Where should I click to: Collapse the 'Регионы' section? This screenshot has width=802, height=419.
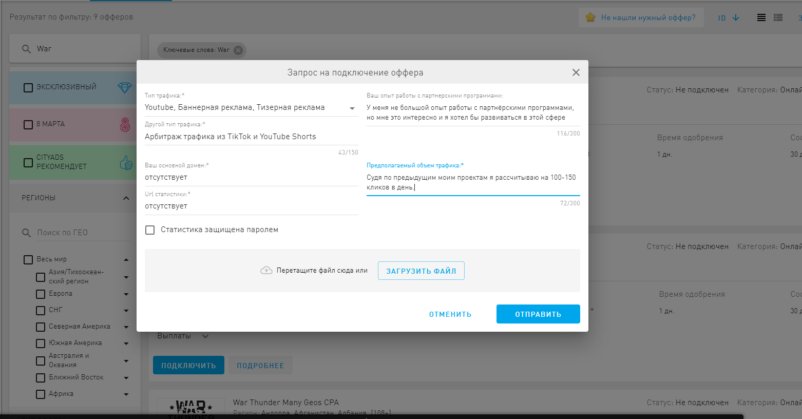click(x=126, y=198)
